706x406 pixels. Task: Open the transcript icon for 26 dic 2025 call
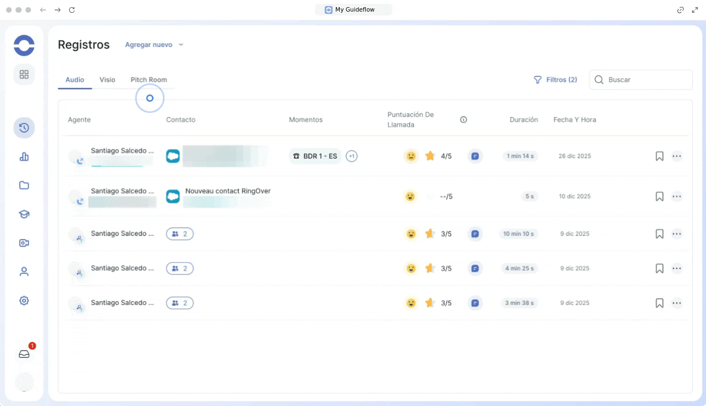[475, 156]
